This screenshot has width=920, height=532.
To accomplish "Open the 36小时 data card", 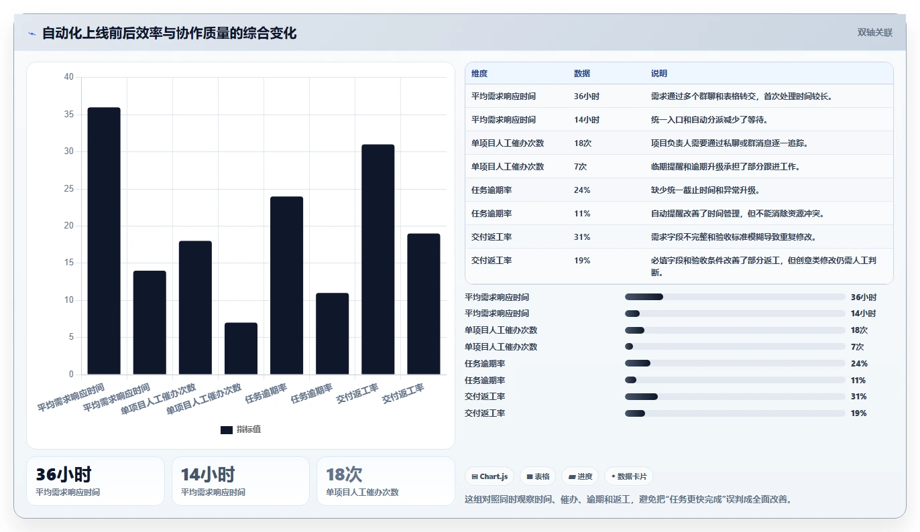I will (x=95, y=481).
